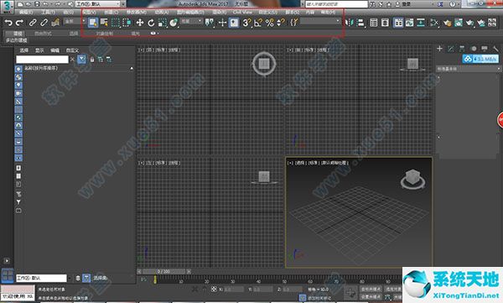Click the 登录 sign-in button
The width and height of the screenshot is (503, 303).
coord(404,4)
